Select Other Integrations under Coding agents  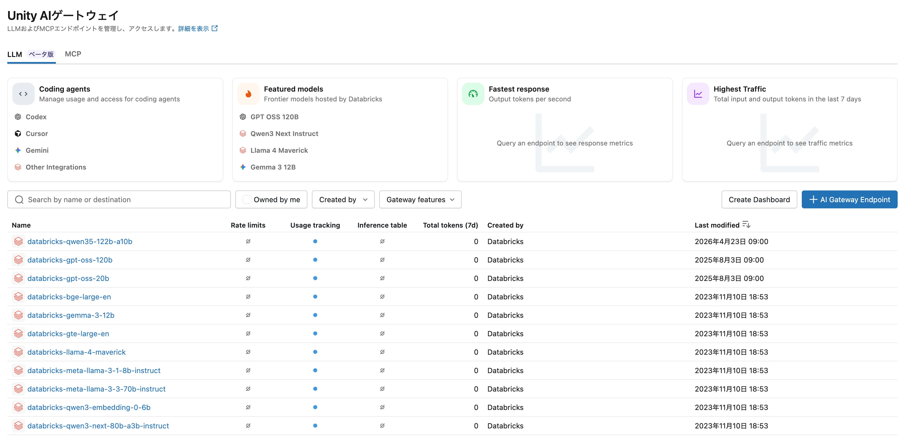56,167
